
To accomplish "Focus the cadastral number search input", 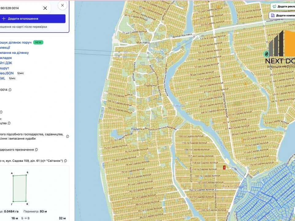I will point(21,8).
